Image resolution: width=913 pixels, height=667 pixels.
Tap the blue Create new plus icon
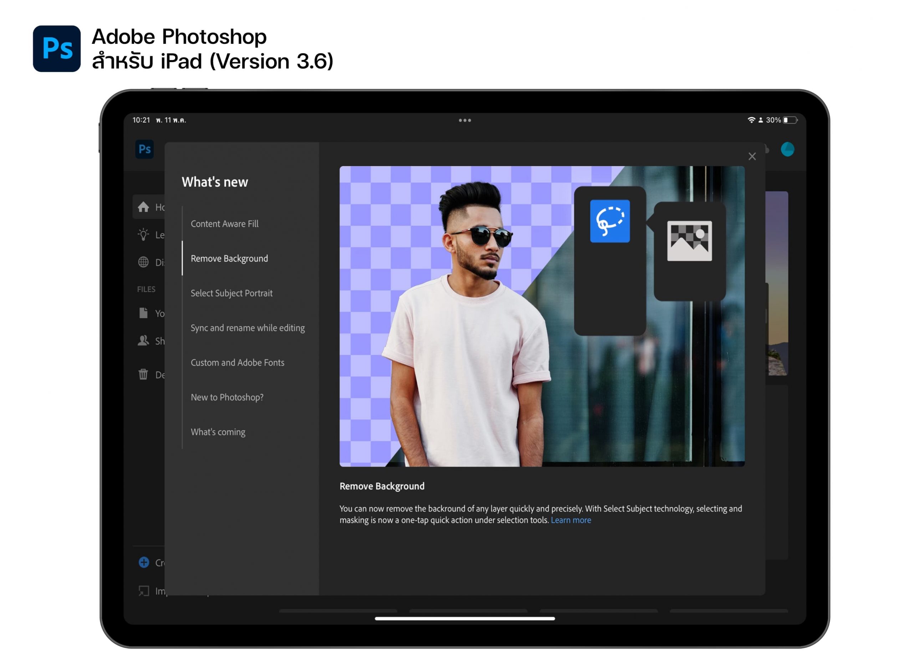(144, 562)
